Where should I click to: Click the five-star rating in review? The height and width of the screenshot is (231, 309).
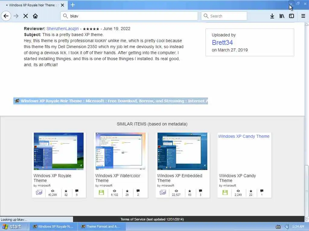[91, 29]
